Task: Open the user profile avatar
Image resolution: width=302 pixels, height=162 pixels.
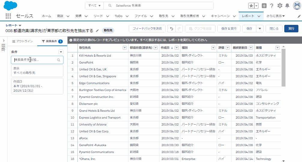Action: (x=297, y=6)
